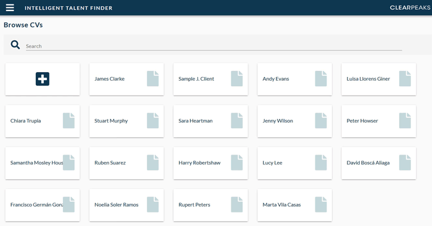Select the Andy Evans name text
Viewport: 432px width, 226px height.
276,79
